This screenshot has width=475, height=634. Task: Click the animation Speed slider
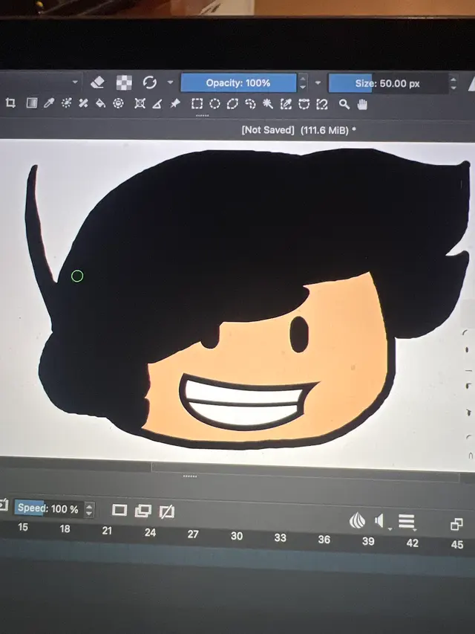click(x=48, y=508)
